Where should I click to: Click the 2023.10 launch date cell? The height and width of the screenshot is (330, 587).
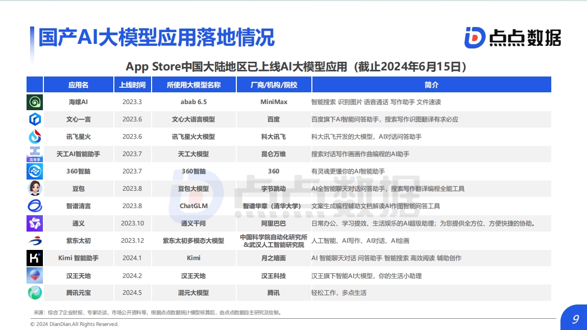tap(133, 223)
